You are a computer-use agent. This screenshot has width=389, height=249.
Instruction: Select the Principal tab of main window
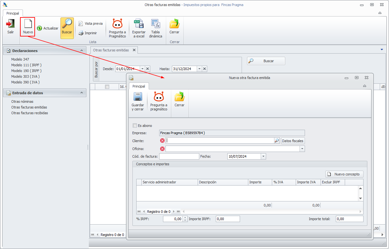pyautogui.click(x=13, y=13)
